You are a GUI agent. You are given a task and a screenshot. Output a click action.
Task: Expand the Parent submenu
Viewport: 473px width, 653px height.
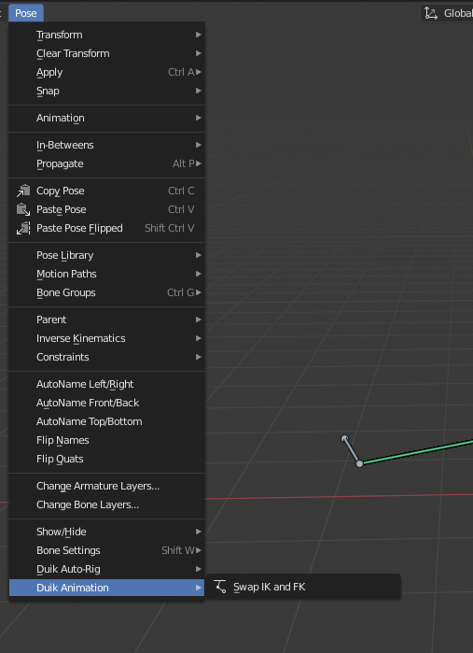point(107,319)
